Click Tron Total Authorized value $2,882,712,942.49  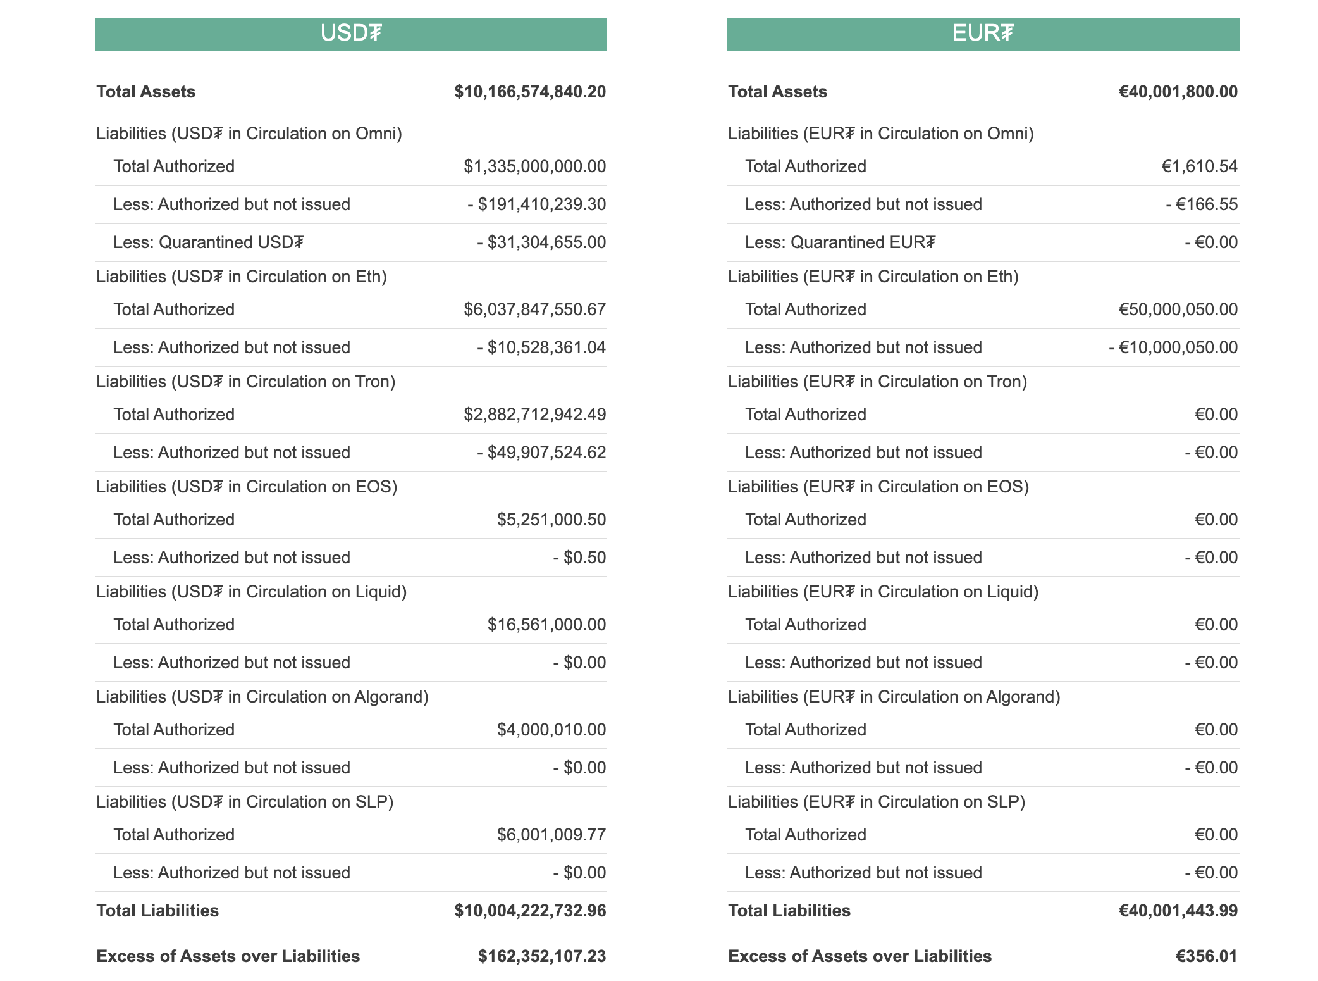click(x=535, y=415)
